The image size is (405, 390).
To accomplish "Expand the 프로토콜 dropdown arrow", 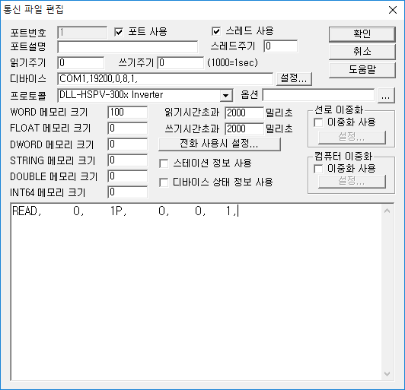I will click(x=226, y=96).
